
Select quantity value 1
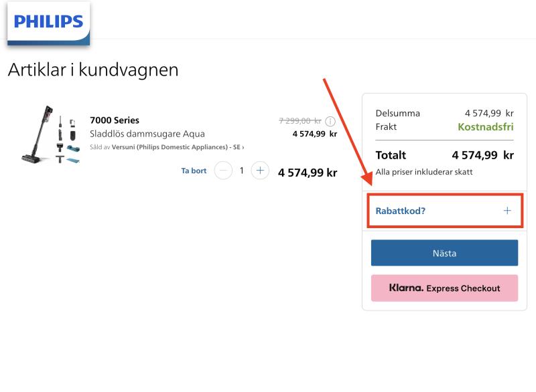[x=242, y=170]
